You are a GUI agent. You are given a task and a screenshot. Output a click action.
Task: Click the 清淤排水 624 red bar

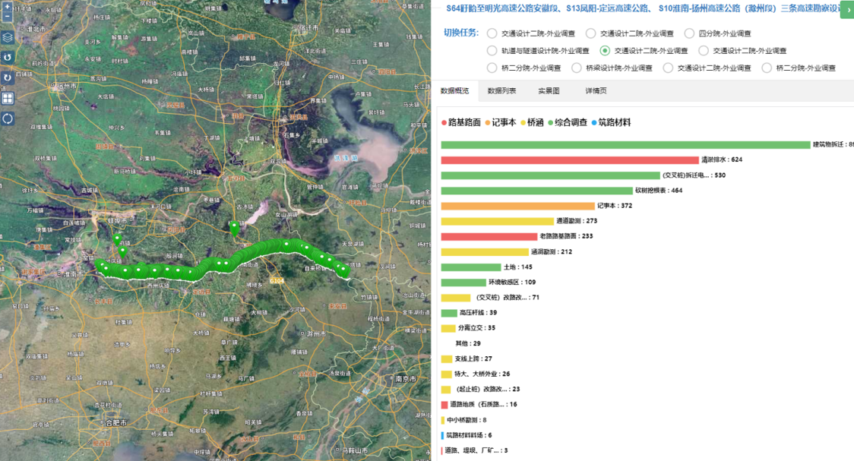click(569, 160)
